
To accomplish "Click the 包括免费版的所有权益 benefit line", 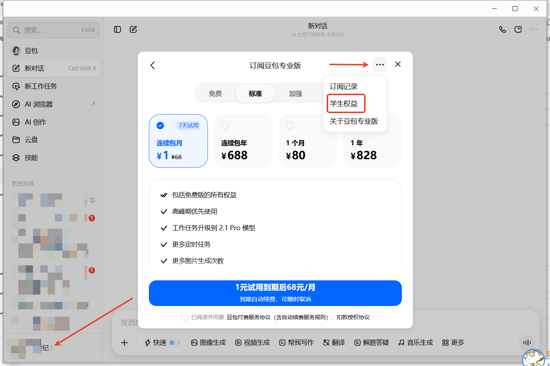I will (205, 195).
